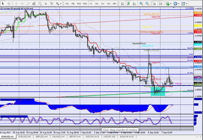Screen dimensions: 203x140
Task: Click the 61.8% Fibonacci level label
Action: click(190, 73)
